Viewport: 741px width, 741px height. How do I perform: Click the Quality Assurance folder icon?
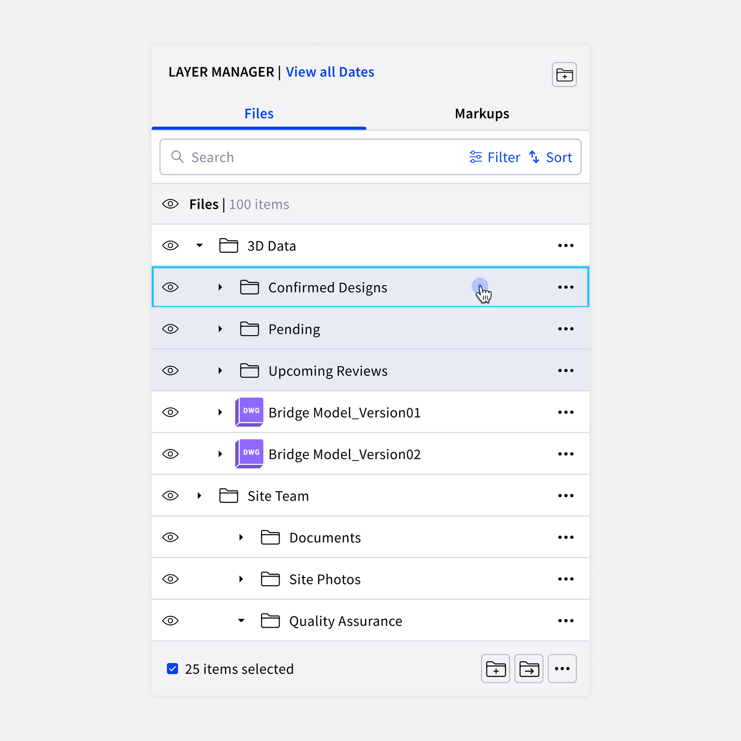pos(270,621)
